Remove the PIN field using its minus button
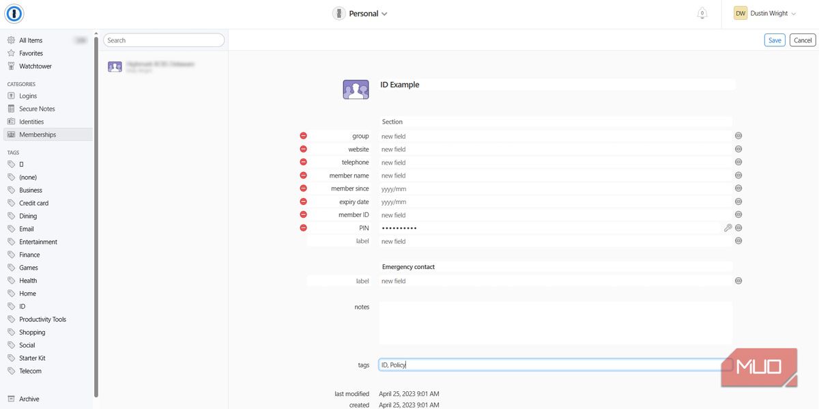 [x=303, y=227]
